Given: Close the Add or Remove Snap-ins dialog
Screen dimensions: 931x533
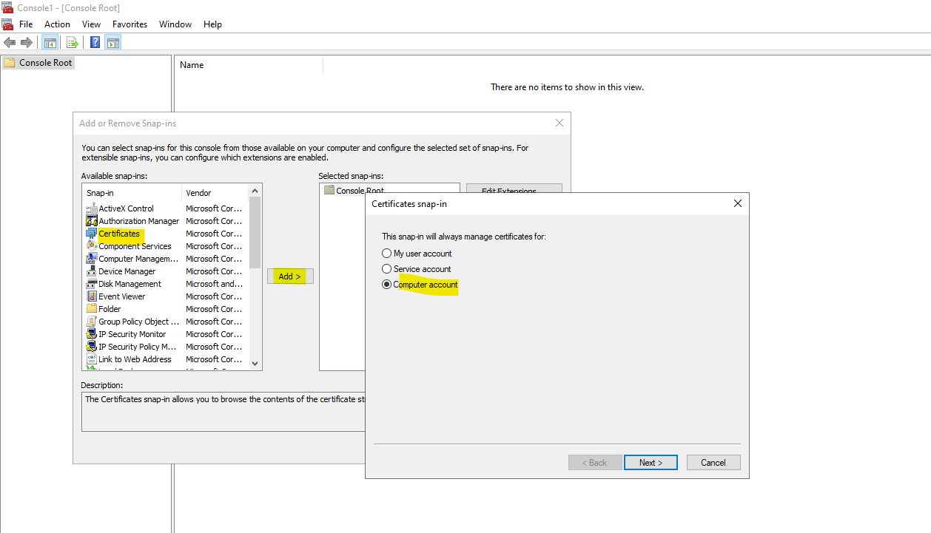Looking at the screenshot, I should pos(559,123).
